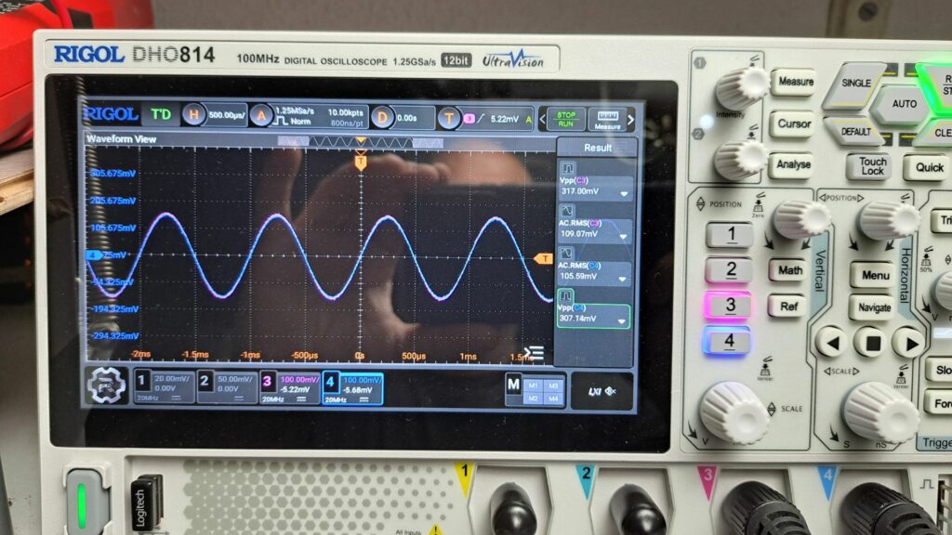Image resolution: width=952 pixels, height=535 pixels.
Task: Toggle the on-screen channel 3 label (-5.22mV)
Action: pyautogui.click(x=291, y=388)
